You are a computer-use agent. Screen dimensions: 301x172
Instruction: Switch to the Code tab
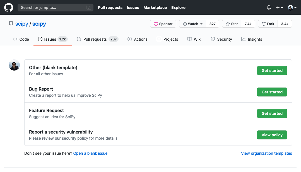[21, 39]
